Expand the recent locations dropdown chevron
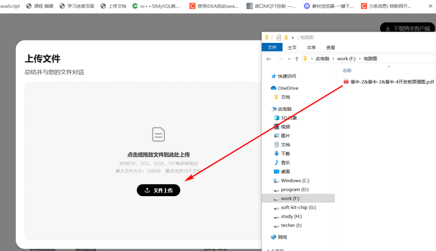 pyautogui.click(x=288, y=59)
